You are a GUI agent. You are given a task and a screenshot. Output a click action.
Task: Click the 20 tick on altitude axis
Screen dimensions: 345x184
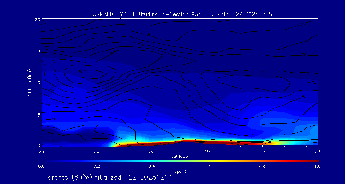pos(37,19)
